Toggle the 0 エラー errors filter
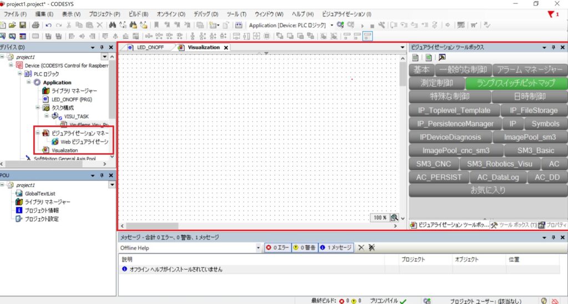Image resolution: width=568 pixels, height=304 pixels. click(277, 247)
